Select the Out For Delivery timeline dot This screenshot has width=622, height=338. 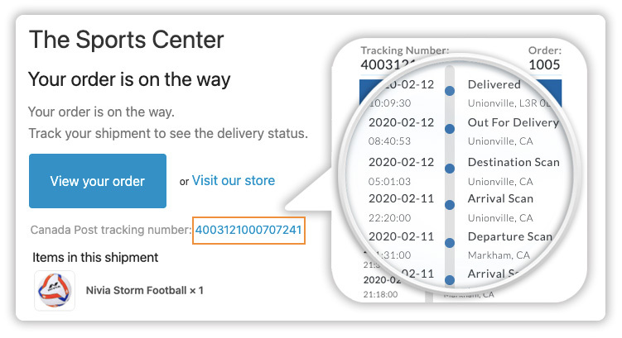click(450, 129)
